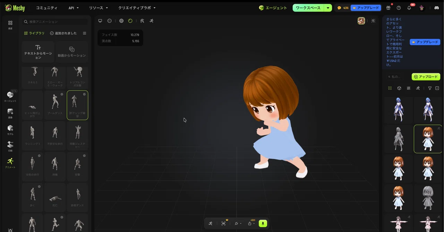The height and width of the screenshot is (232, 444).
Task: Click the green アップロード upload button
Action: tap(426, 77)
